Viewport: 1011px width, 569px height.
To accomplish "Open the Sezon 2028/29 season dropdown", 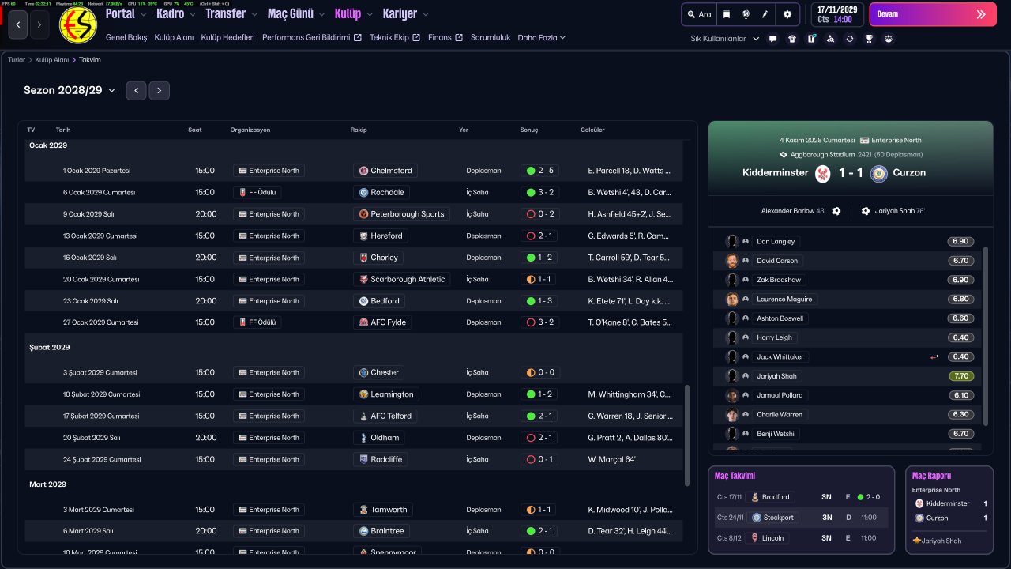I will [x=70, y=91].
